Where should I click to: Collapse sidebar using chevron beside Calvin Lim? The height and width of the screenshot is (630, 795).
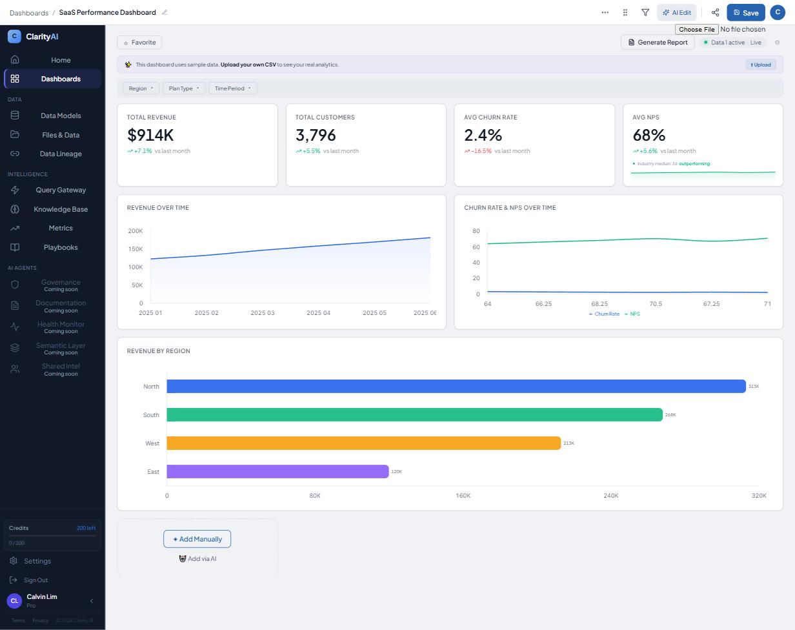pos(91,601)
